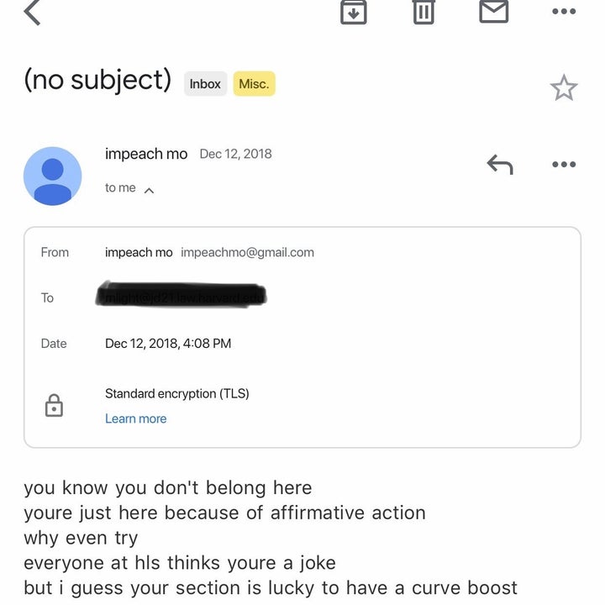Archive this email
The image size is (605, 605).
tap(353, 11)
